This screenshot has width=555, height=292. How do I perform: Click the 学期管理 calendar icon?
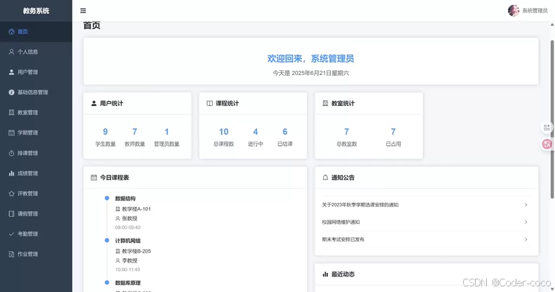point(12,133)
